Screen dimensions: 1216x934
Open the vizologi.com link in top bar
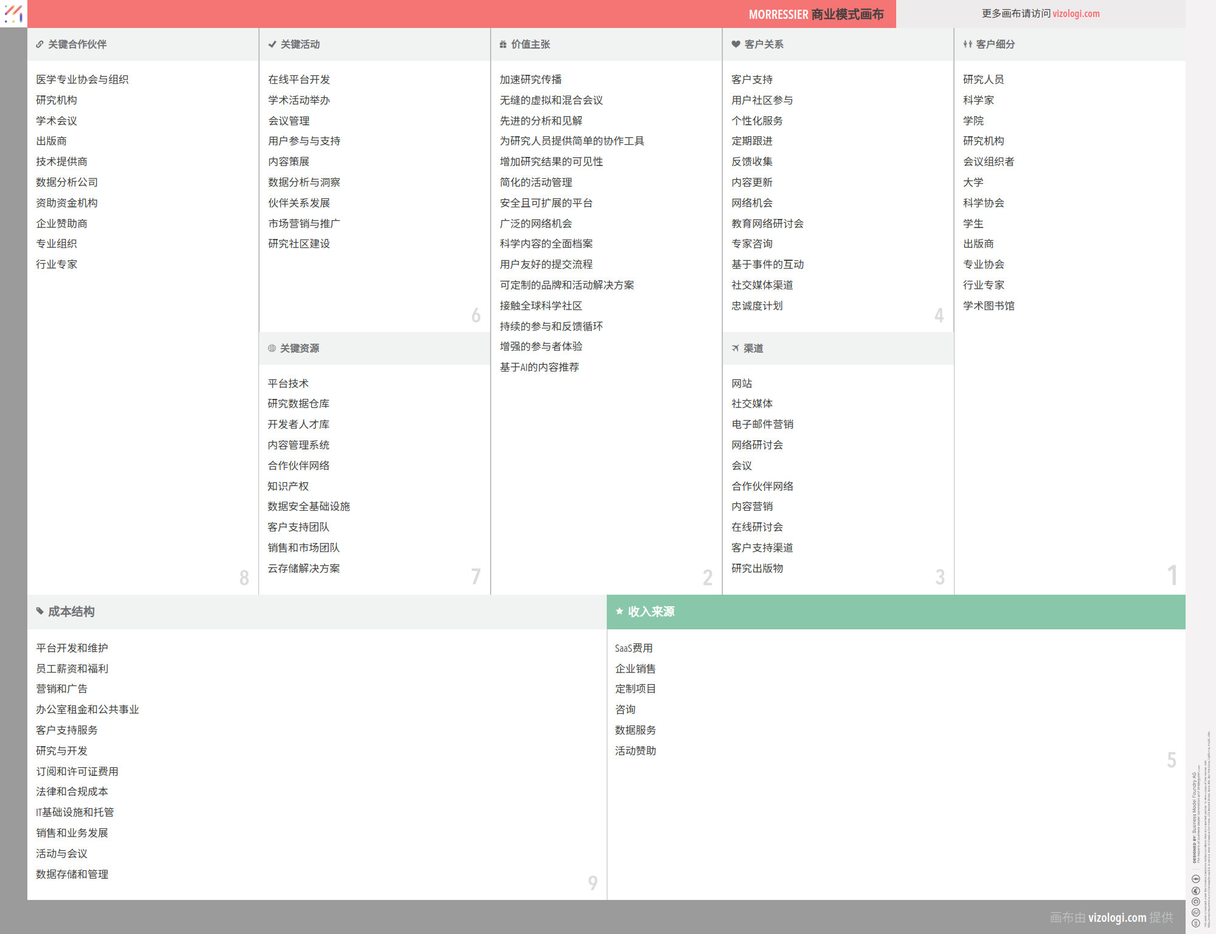(1076, 13)
